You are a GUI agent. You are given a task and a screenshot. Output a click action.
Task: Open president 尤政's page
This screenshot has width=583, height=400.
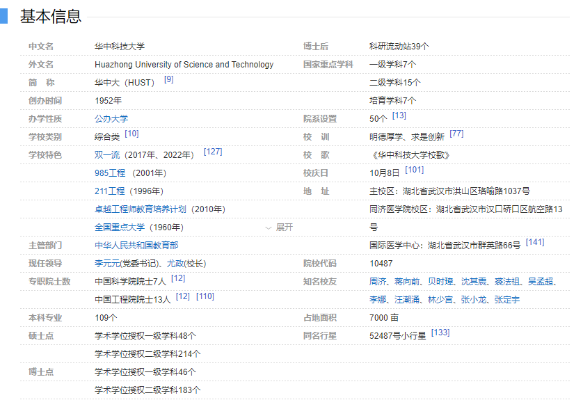[x=174, y=264]
